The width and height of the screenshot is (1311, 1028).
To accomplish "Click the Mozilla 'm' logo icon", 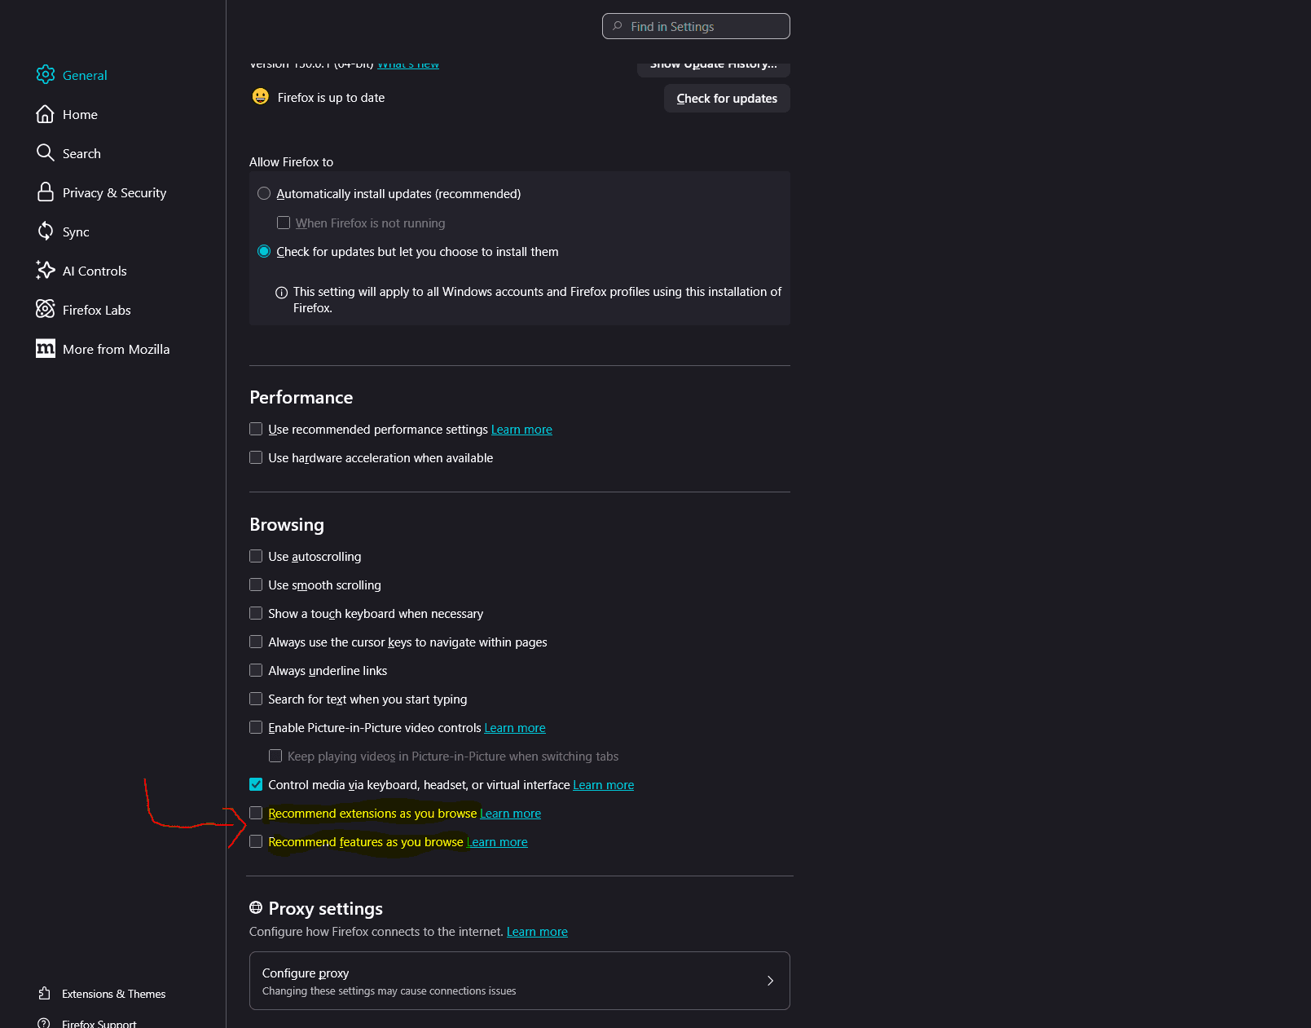I will [46, 349].
